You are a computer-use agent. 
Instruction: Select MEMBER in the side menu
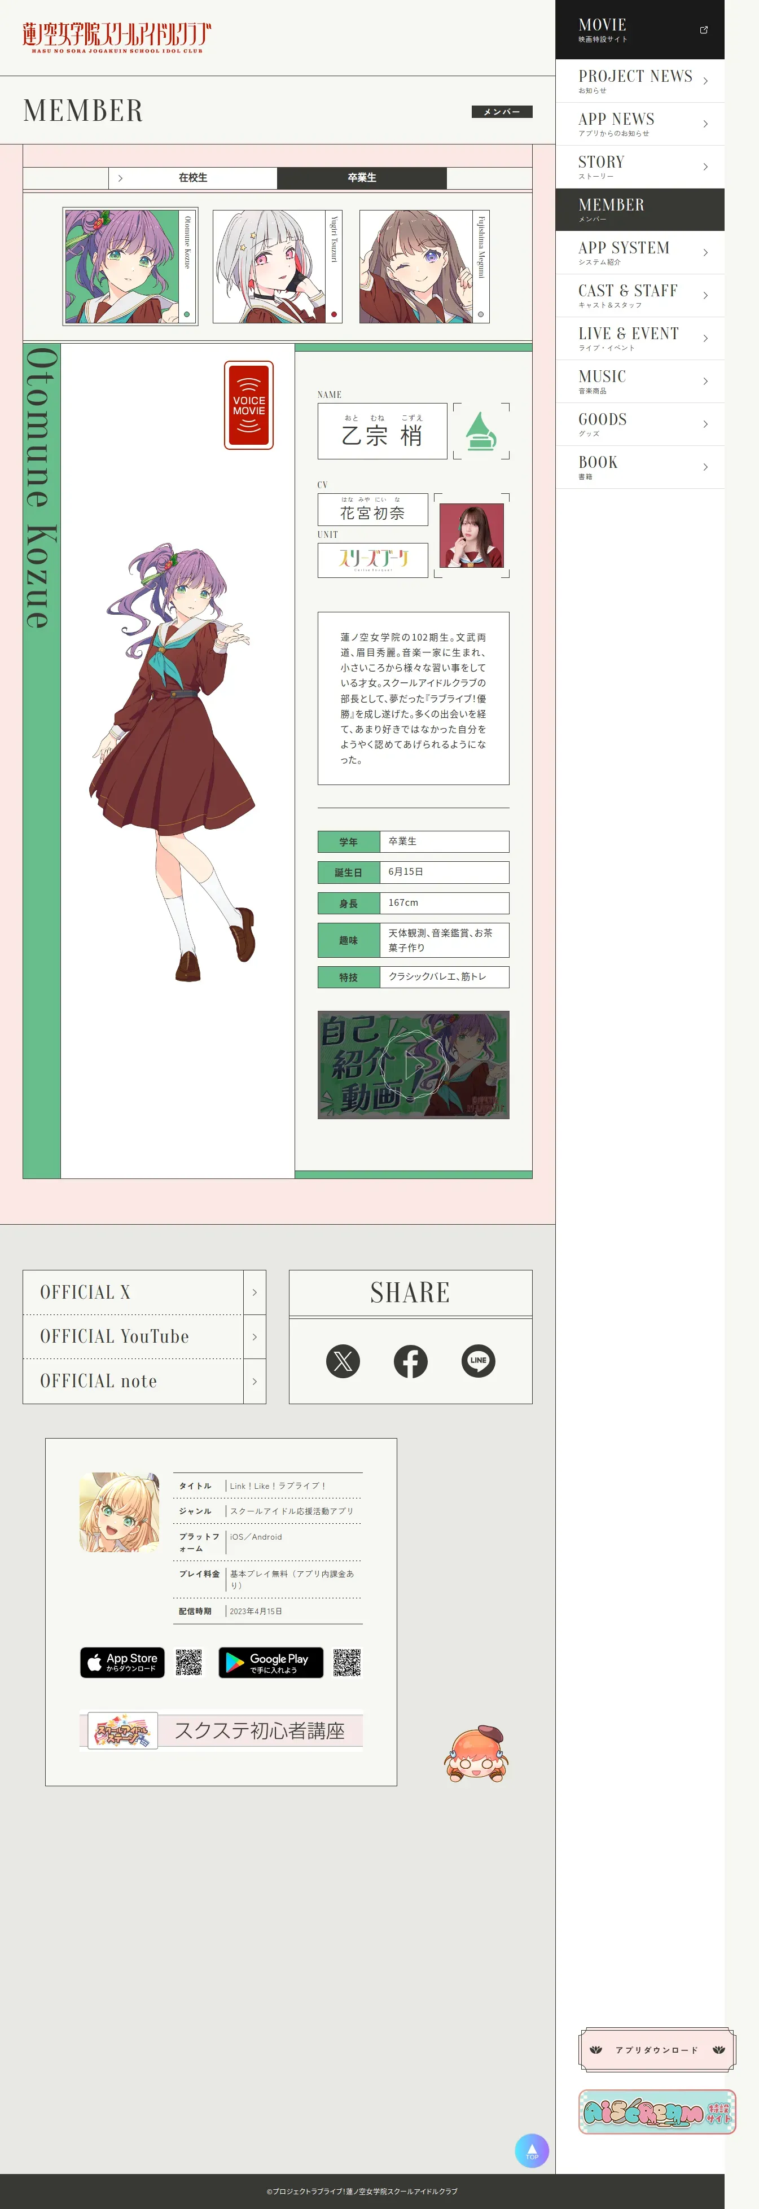640,209
